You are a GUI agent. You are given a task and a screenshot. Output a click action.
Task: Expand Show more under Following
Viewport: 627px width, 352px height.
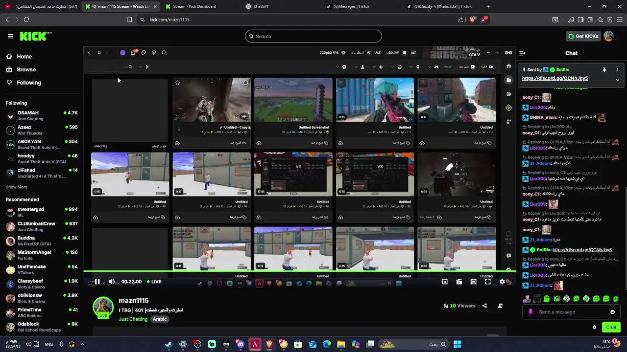click(x=17, y=187)
